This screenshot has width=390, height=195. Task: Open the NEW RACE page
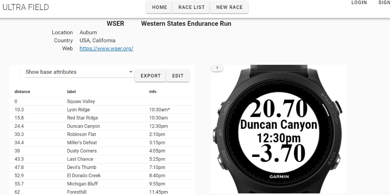pos(229,7)
